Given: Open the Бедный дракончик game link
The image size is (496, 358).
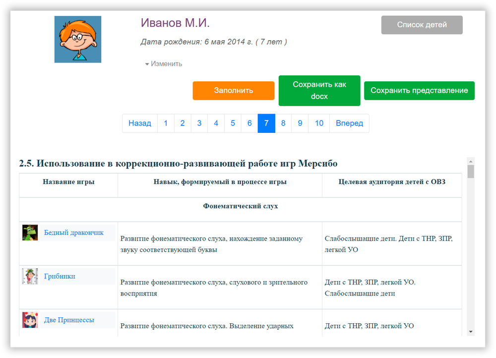Looking at the screenshot, I should click(73, 233).
